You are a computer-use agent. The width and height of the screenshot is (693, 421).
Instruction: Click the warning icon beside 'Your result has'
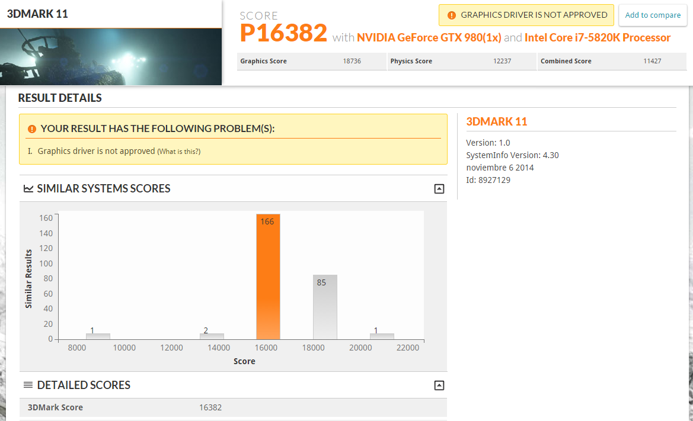click(x=32, y=129)
